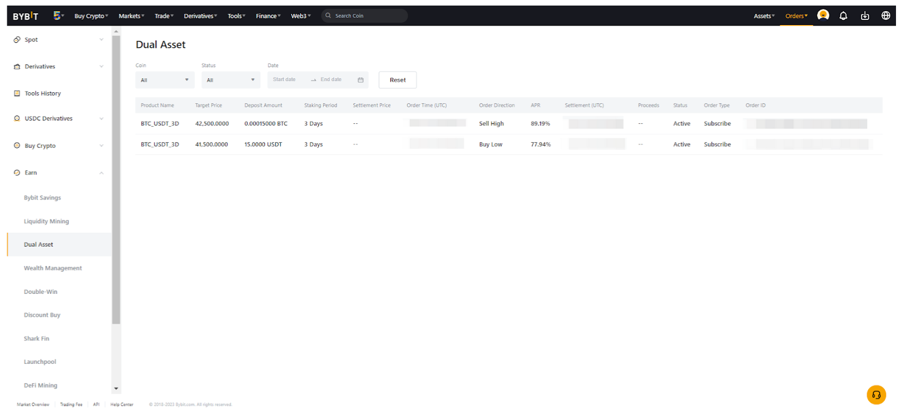Expand the Spot sidebar section
Screen dimensions: 901x420
pyautogui.click(x=101, y=40)
